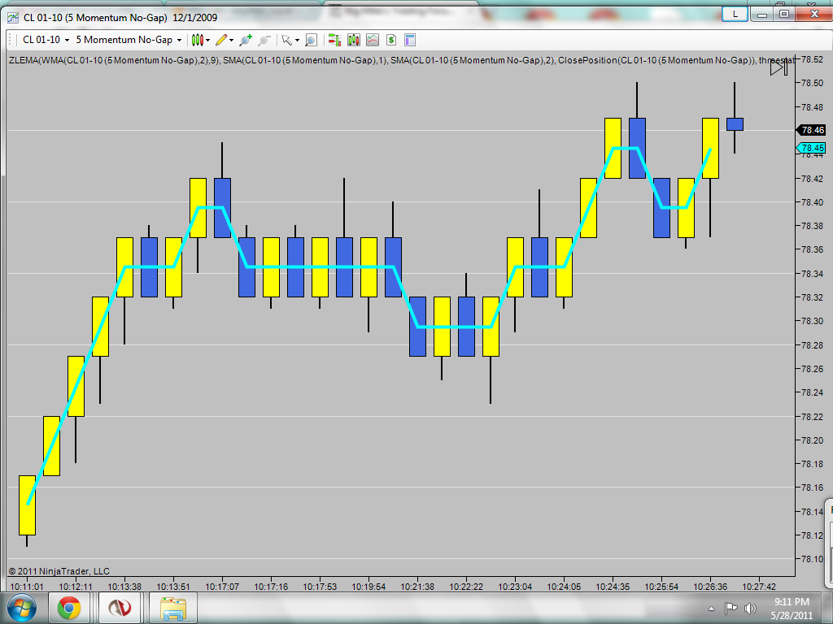This screenshot has width=833, height=624.
Task: Click the 10:27:42 time axis label
Action: [759, 587]
